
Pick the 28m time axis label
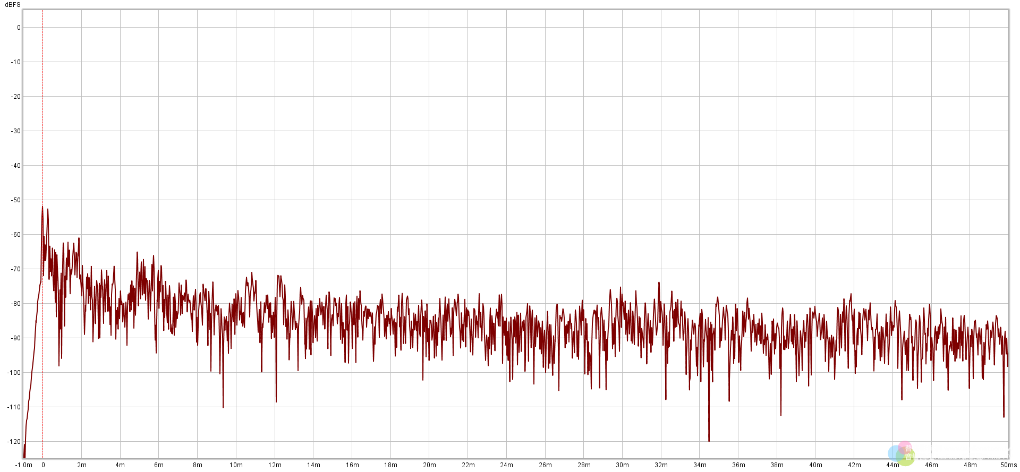pos(584,465)
